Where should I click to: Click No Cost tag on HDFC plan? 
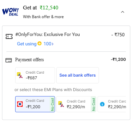(x=52, y=104)
